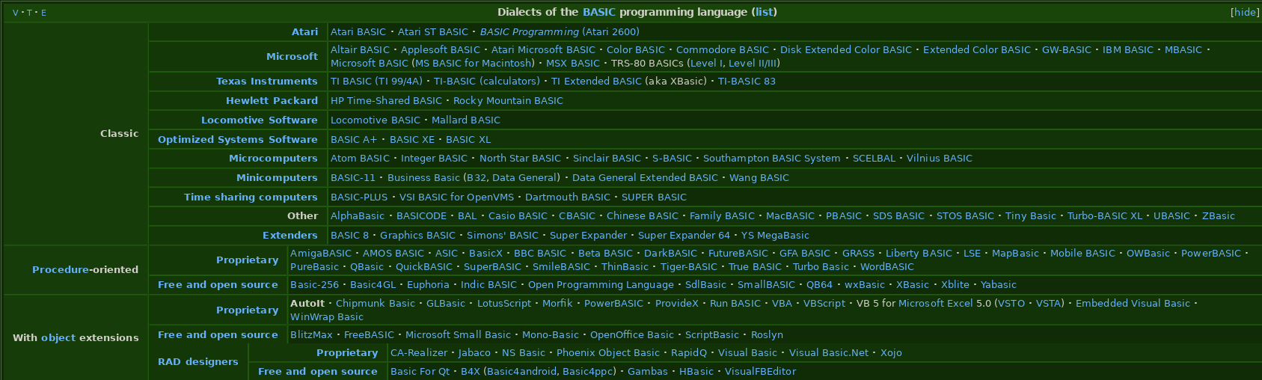Collapse the navbox with the hide link
Screen dimensions: 1262x380
[1245, 12]
